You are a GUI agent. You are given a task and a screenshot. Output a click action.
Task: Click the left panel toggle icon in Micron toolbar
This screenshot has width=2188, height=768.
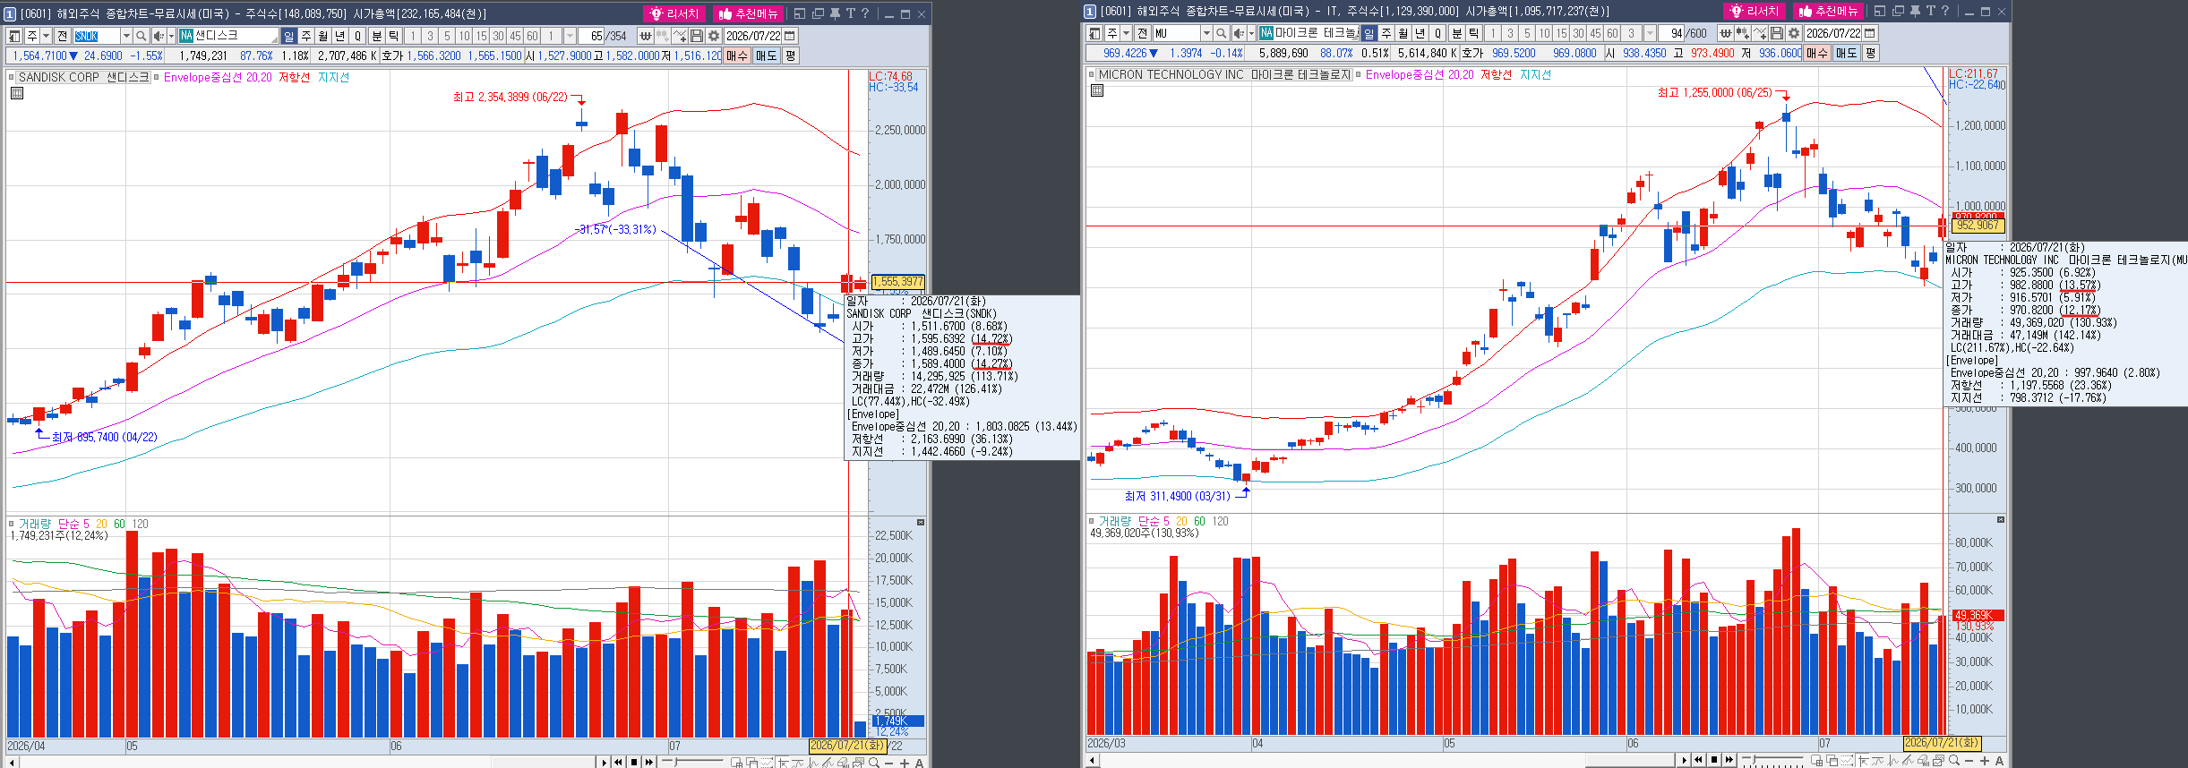point(1094,33)
